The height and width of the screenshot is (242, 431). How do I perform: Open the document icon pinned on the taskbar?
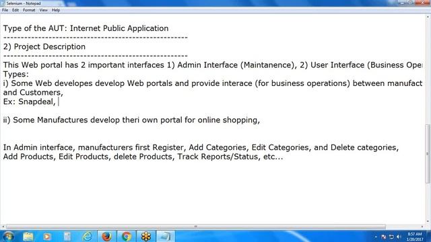coord(67,237)
